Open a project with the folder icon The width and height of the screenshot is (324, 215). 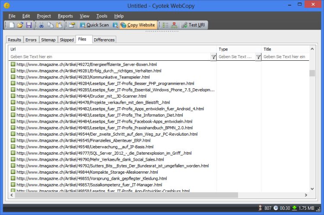pos(20,25)
